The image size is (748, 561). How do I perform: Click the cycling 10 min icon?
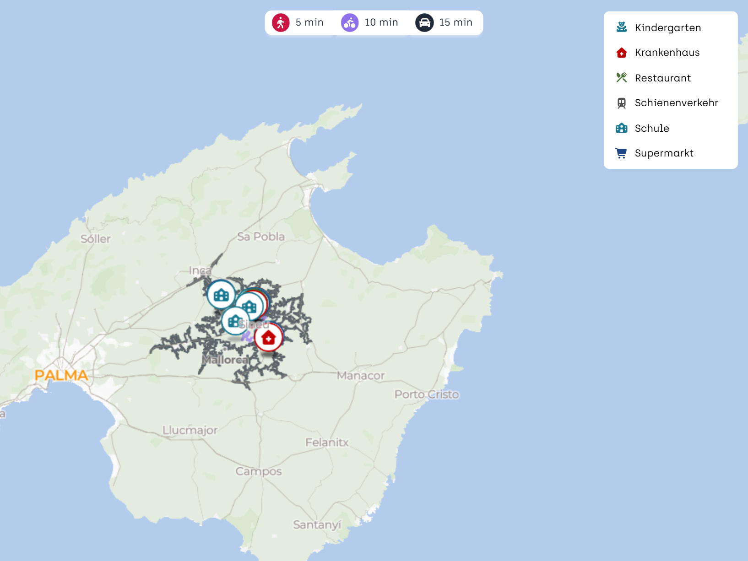pyautogui.click(x=350, y=22)
